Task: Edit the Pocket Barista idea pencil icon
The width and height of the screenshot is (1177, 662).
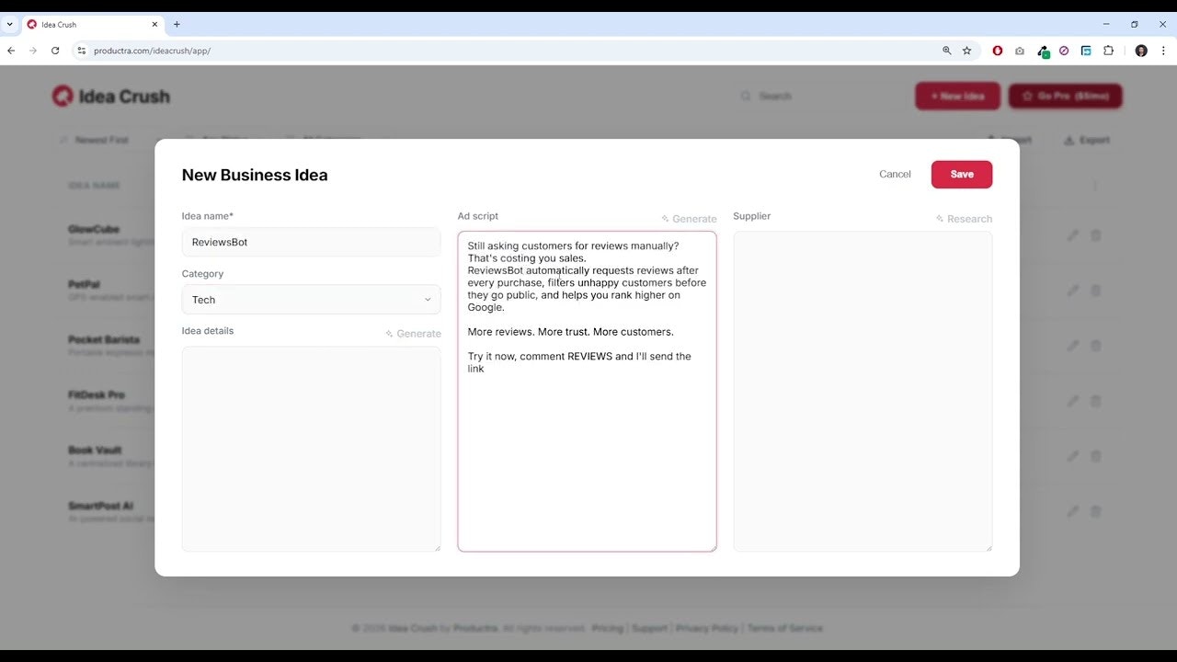Action: pos(1072,346)
